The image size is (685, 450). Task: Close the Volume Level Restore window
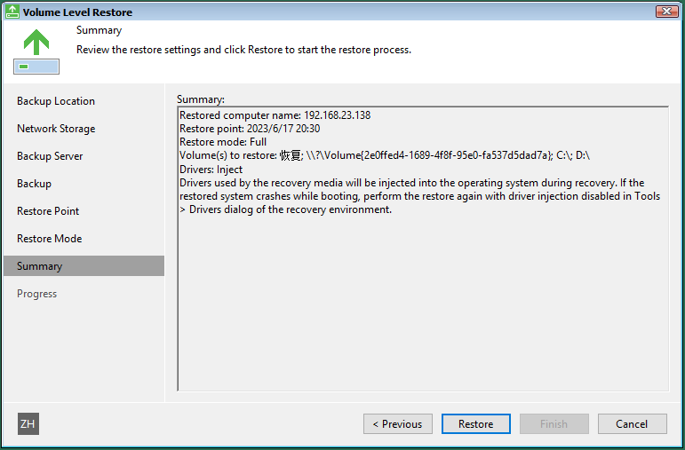coord(666,12)
